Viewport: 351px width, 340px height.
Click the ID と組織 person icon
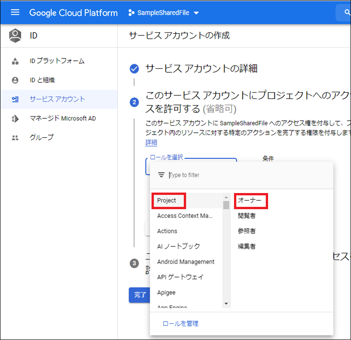click(15, 80)
